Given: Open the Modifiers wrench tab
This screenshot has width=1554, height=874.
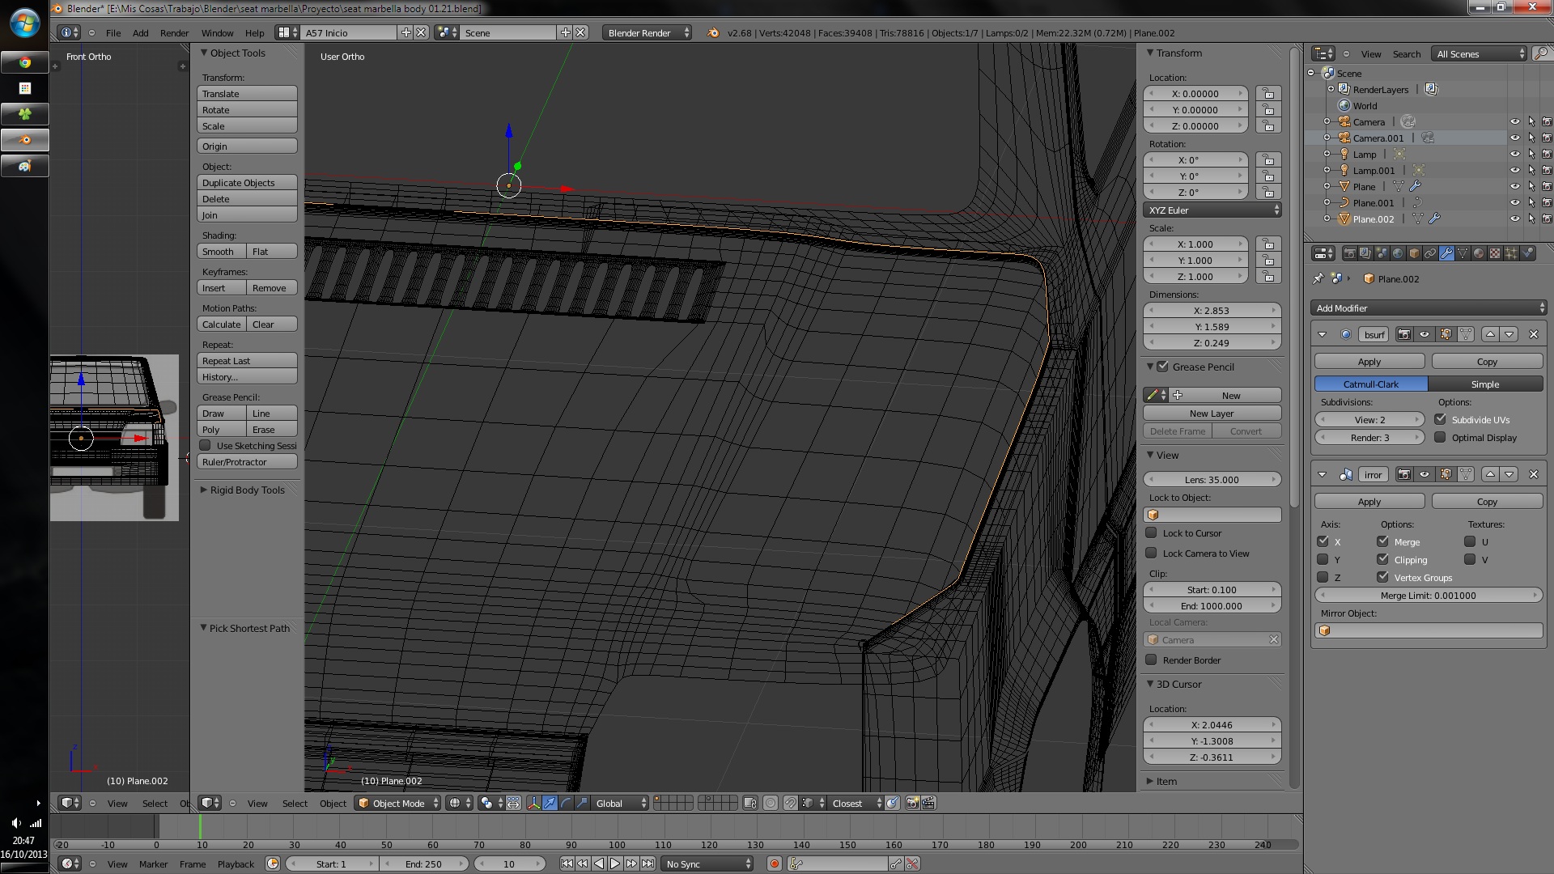Looking at the screenshot, I should pyautogui.click(x=1446, y=253).
